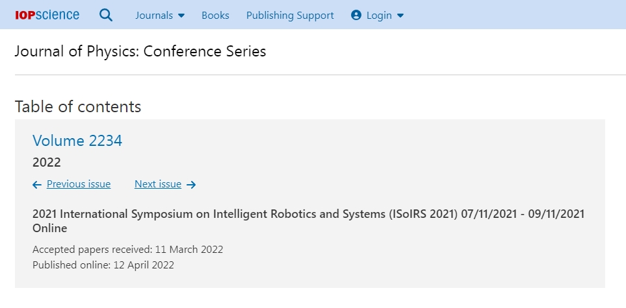The image size is (626, 308).
Task: Open search with the magnifier icon
Action: click(106, 15)
